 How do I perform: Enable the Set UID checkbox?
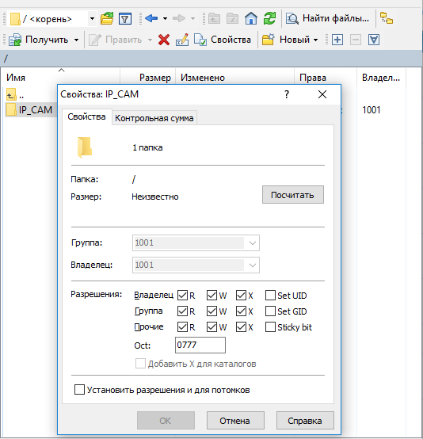coord(270,295)
